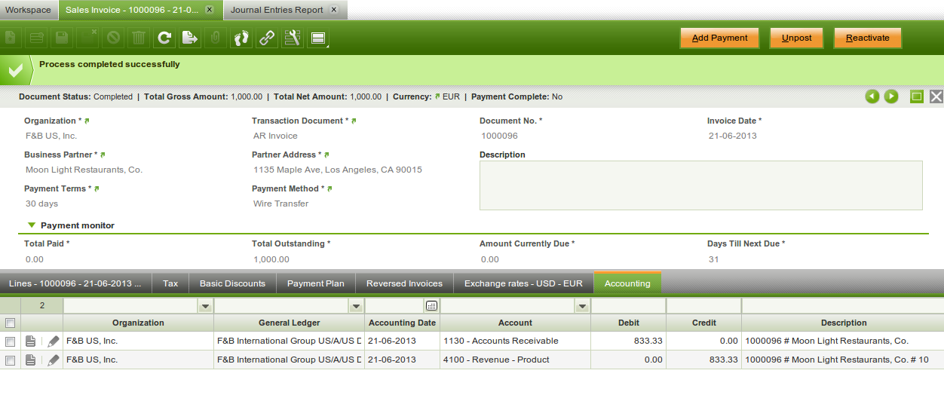The height and width of the screenshot is (401, 944).
Task: Open the Journal Entries Report tab
Action: click(x=277, y=10)
